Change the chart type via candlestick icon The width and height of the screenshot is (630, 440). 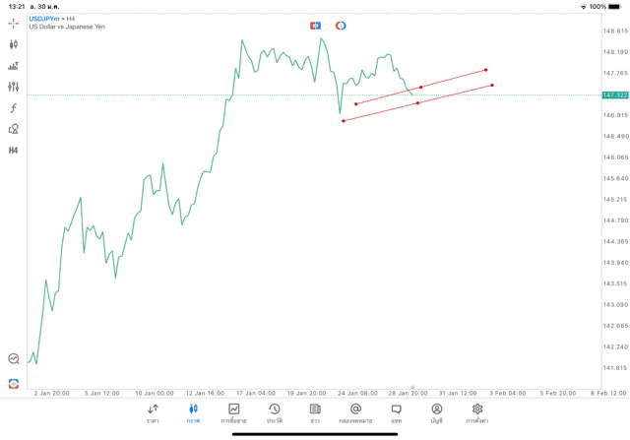pyautogui.click(x=13, y=44)
